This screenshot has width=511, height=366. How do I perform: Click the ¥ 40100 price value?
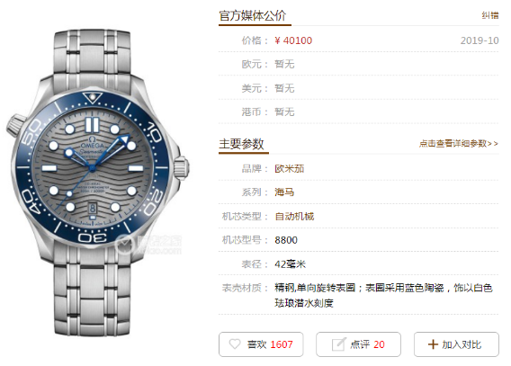(293, 40)
